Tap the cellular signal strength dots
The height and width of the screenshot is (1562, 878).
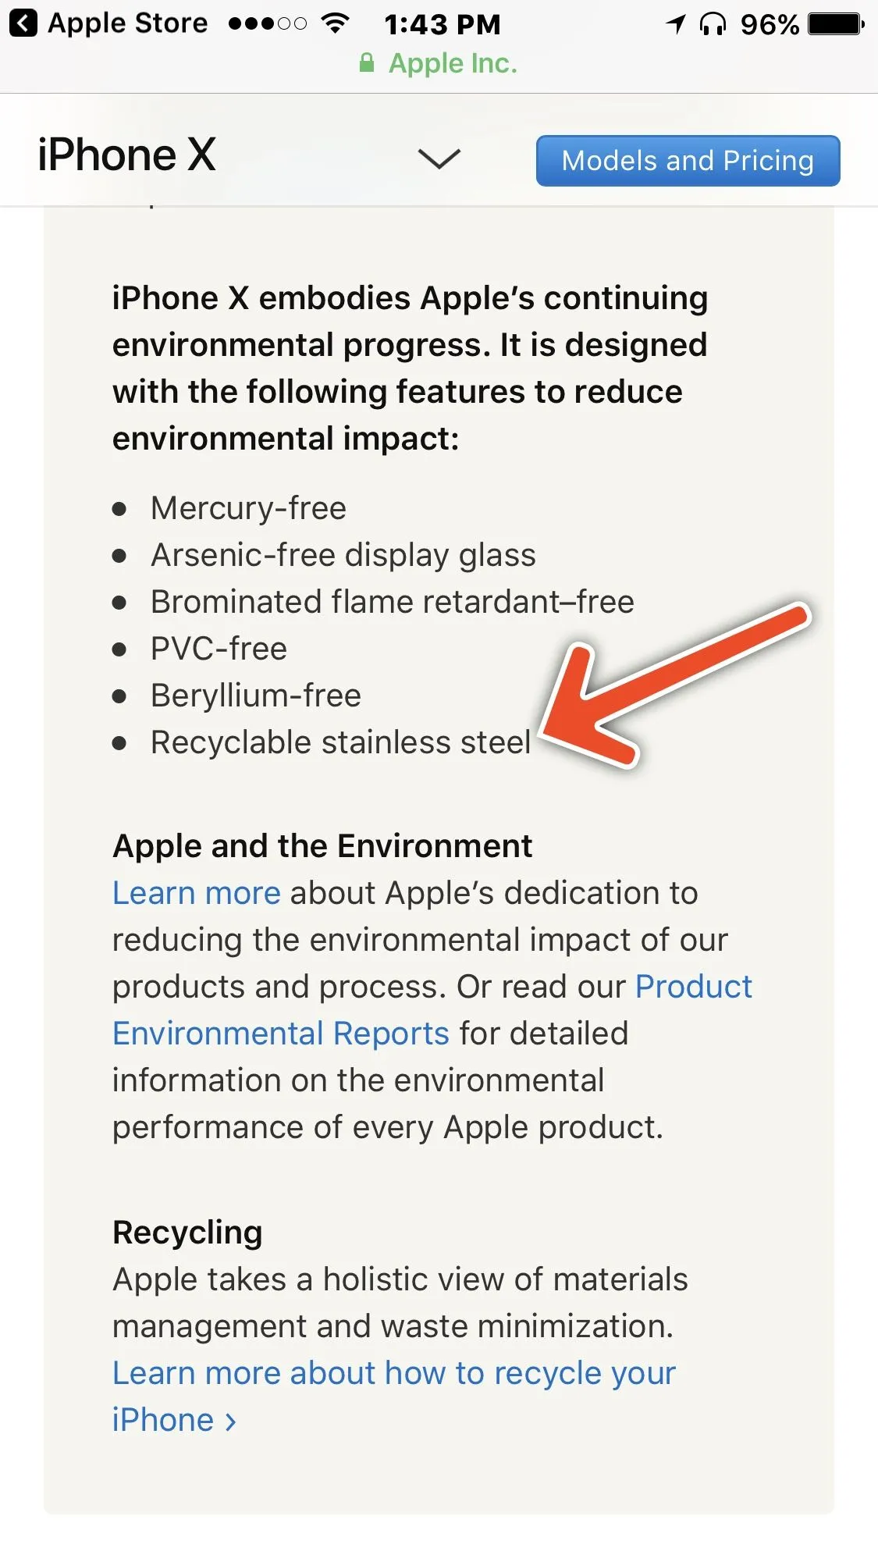(268, 23)
